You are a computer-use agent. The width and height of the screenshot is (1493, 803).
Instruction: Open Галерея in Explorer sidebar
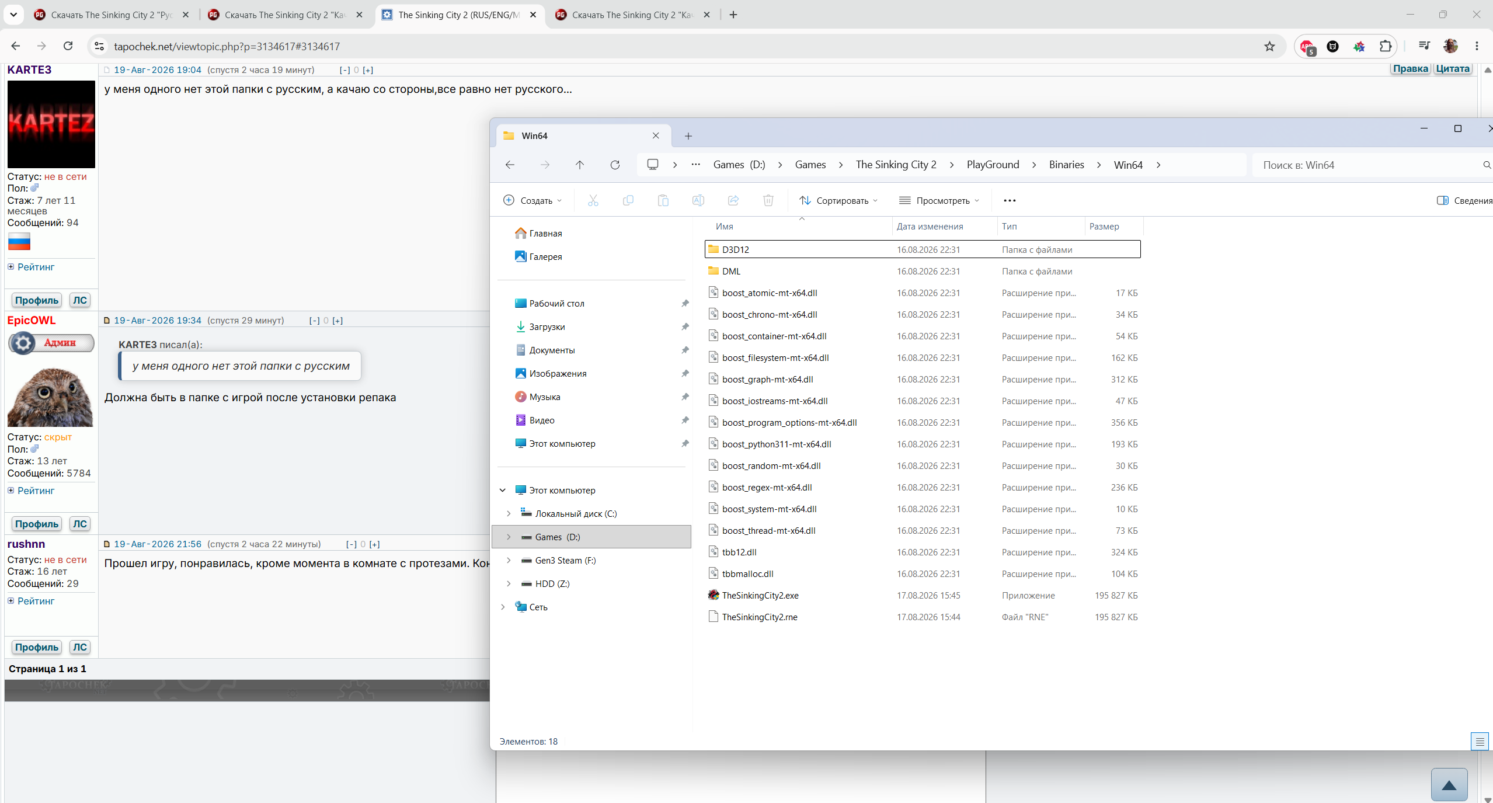click(x=545, y=256)
